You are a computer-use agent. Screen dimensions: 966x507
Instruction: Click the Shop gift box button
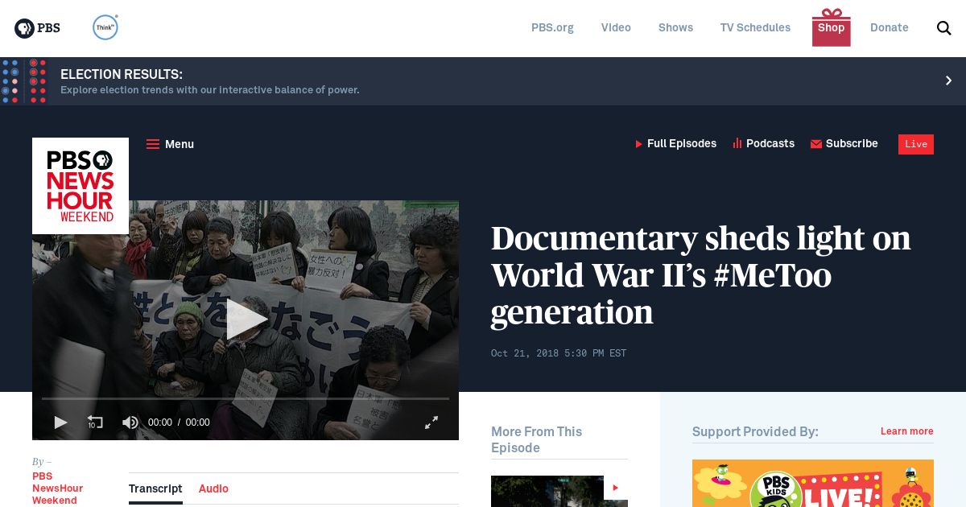coord(832,27)
